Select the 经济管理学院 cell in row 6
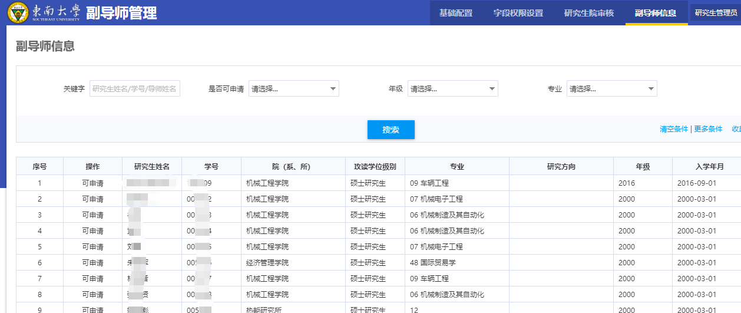Image resolution: width=741 pixels, height=313 pixels. [x=267, y=263]
